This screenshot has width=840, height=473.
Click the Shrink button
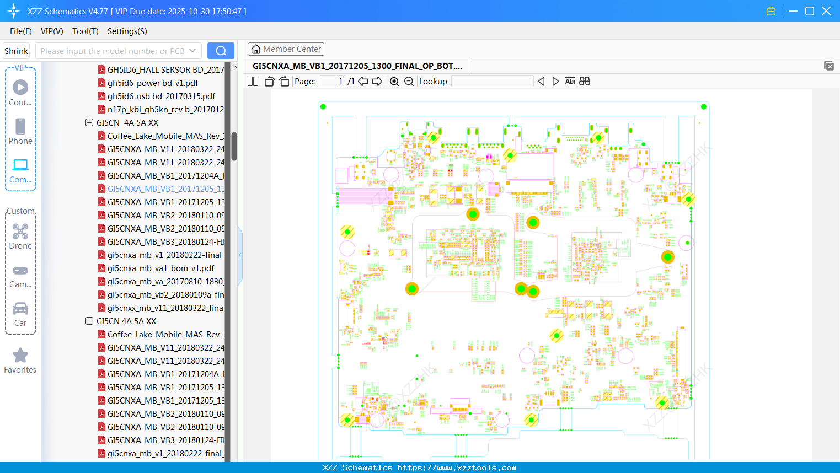pos(16,51)
